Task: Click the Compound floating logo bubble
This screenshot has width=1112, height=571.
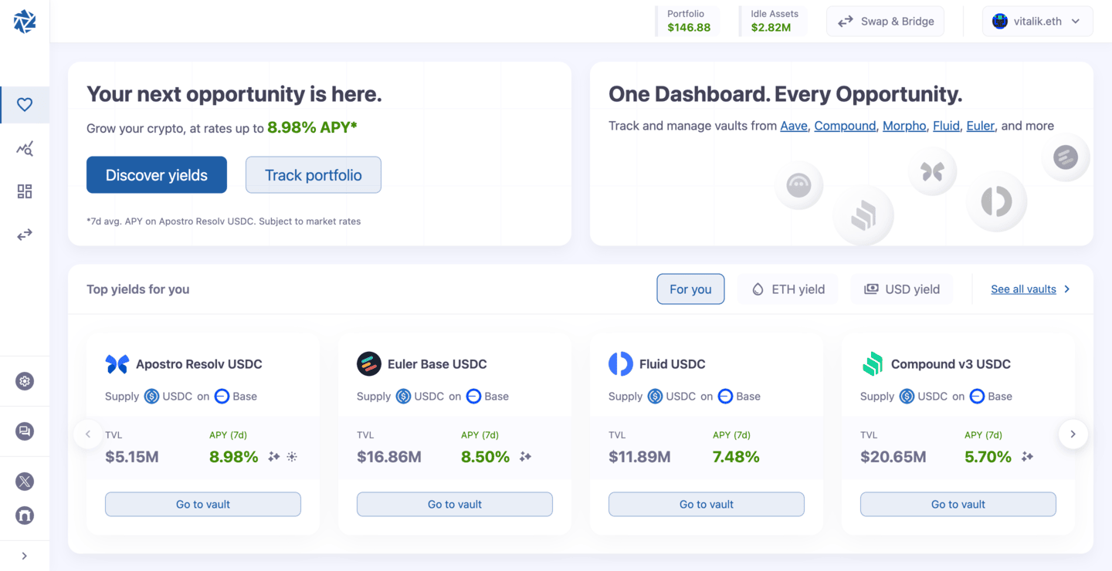Action: [x=863, y=215]
